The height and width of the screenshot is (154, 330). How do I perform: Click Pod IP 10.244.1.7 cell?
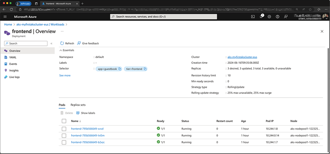(x=271, y=142)
